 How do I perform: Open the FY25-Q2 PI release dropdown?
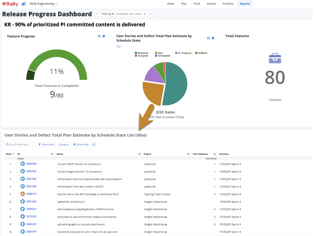pos(145,14)
